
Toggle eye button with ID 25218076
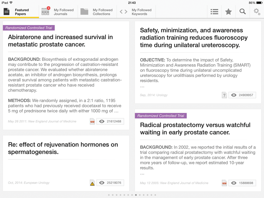click(x=110, y=183)
